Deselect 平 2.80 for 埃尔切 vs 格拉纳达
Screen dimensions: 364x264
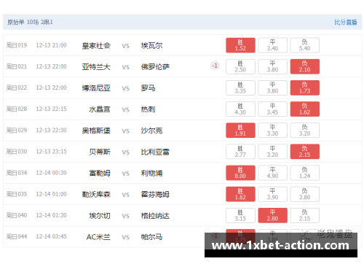click(272, 215)
